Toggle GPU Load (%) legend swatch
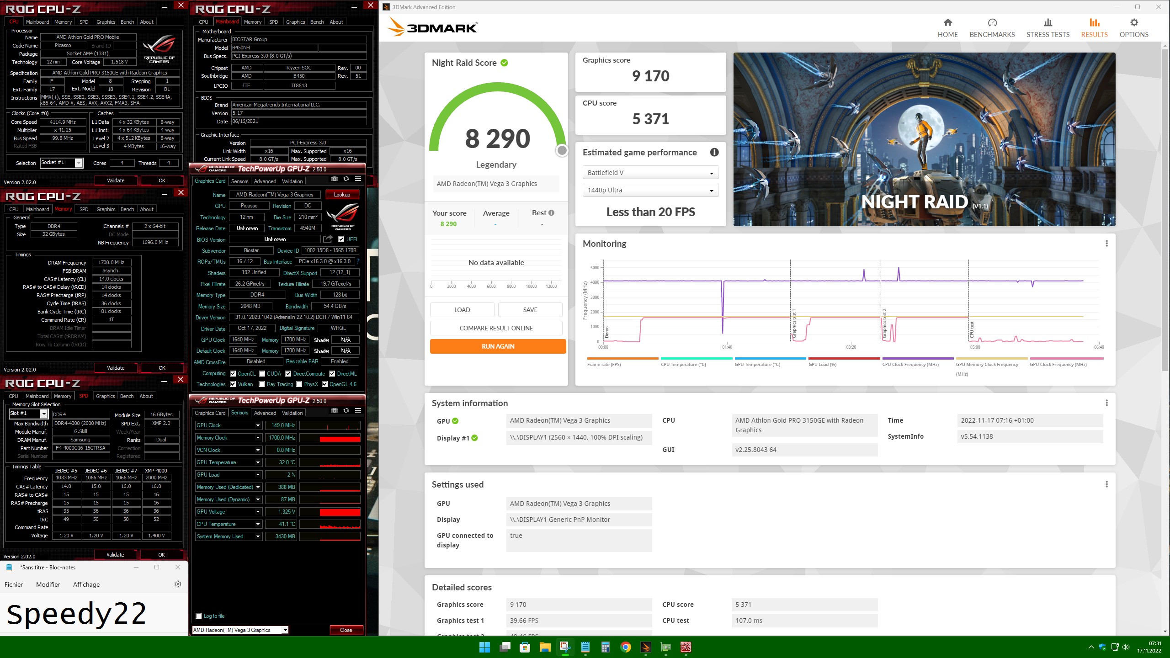The image size is (1170, 658). [844, 359]
